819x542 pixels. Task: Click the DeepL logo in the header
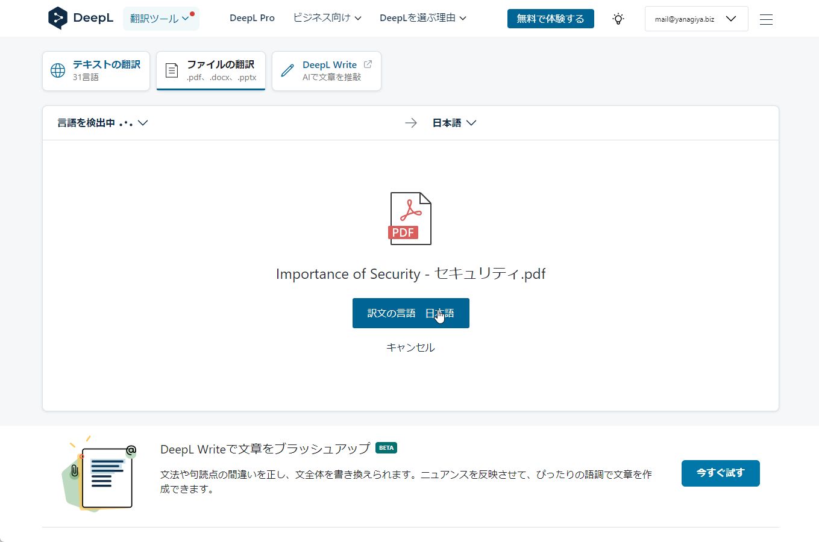79,17
